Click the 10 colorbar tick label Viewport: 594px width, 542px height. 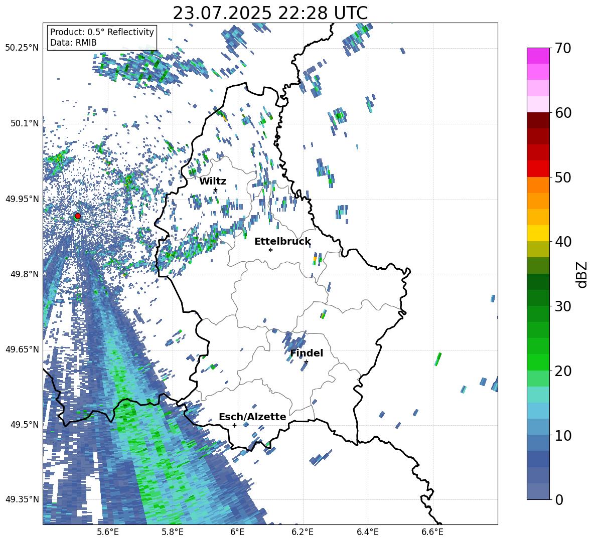(x=563, y=435)
